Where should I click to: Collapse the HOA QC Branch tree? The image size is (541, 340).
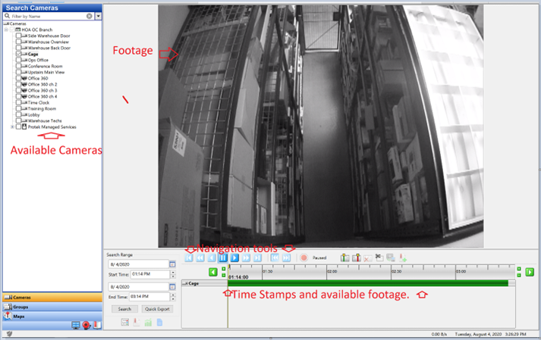point(6,30)
